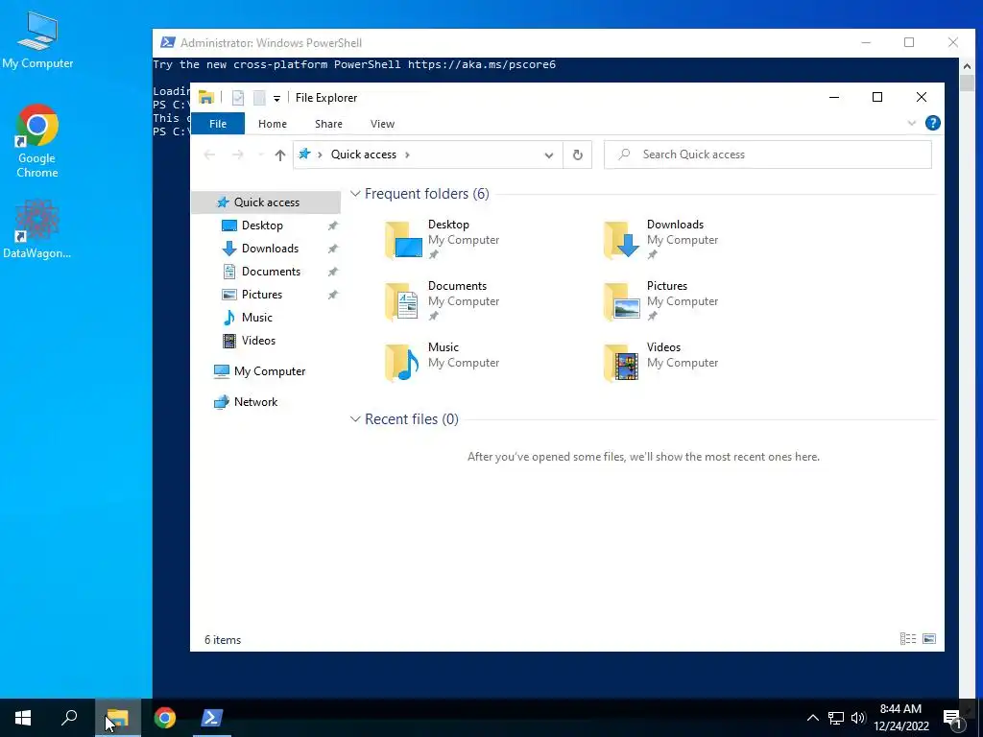The height and width of the screenshot is (737, 983).
Task: Select the Desktop folder icon in Frequent folders
Action: tap(402, 239)
